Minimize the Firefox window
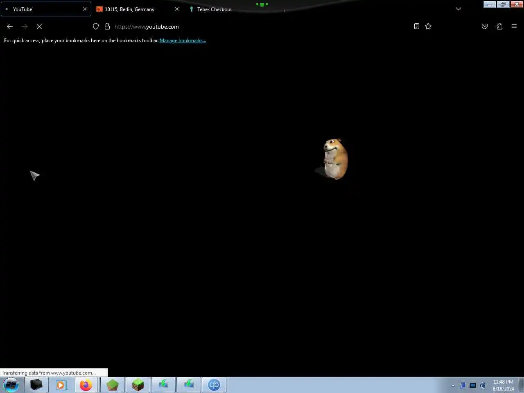 [x=490, y=5]
